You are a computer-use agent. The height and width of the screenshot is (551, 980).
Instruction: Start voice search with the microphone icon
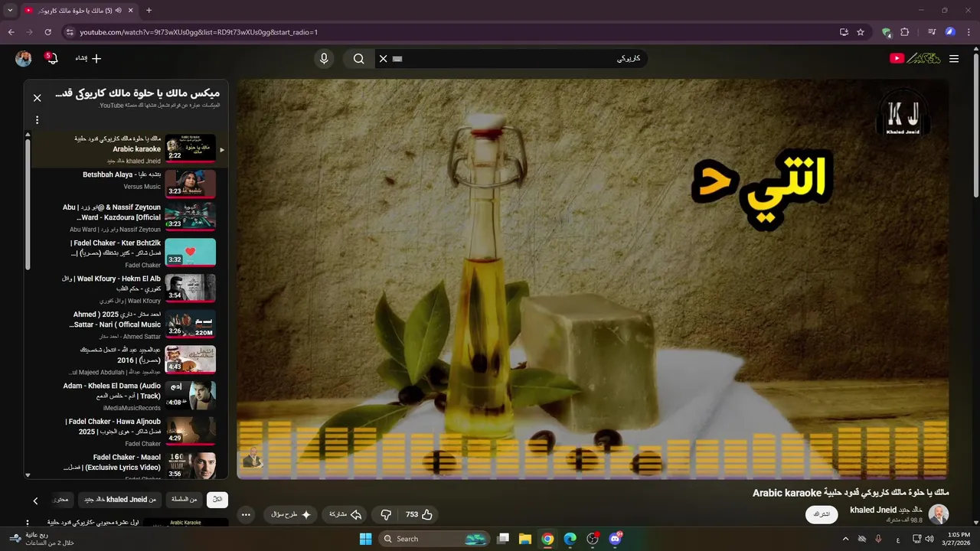click(x=324, y=58)
